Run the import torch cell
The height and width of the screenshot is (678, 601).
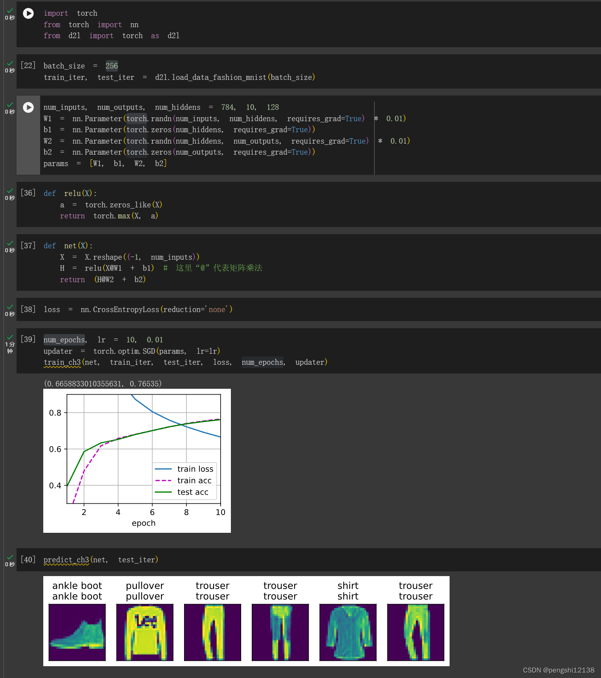point(28,13)
